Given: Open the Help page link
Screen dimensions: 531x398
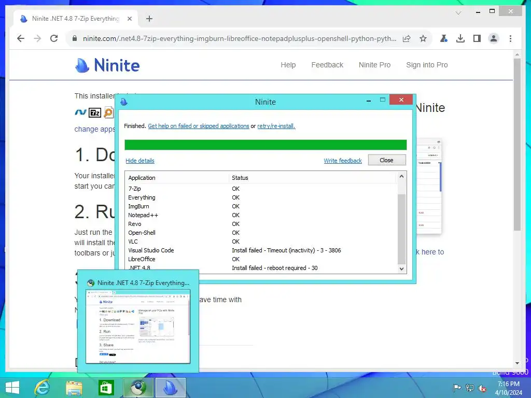Looking at the screenshot, I should tap(288, 65).
